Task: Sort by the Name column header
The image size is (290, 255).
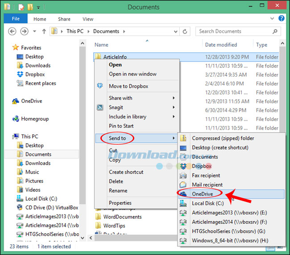Action: tap(101, 45)
